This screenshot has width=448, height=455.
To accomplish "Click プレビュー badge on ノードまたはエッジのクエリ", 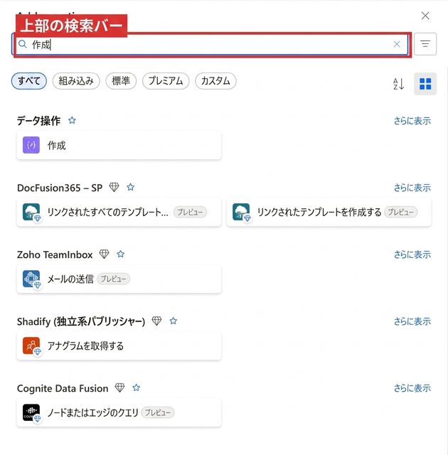I will (158, 412).
